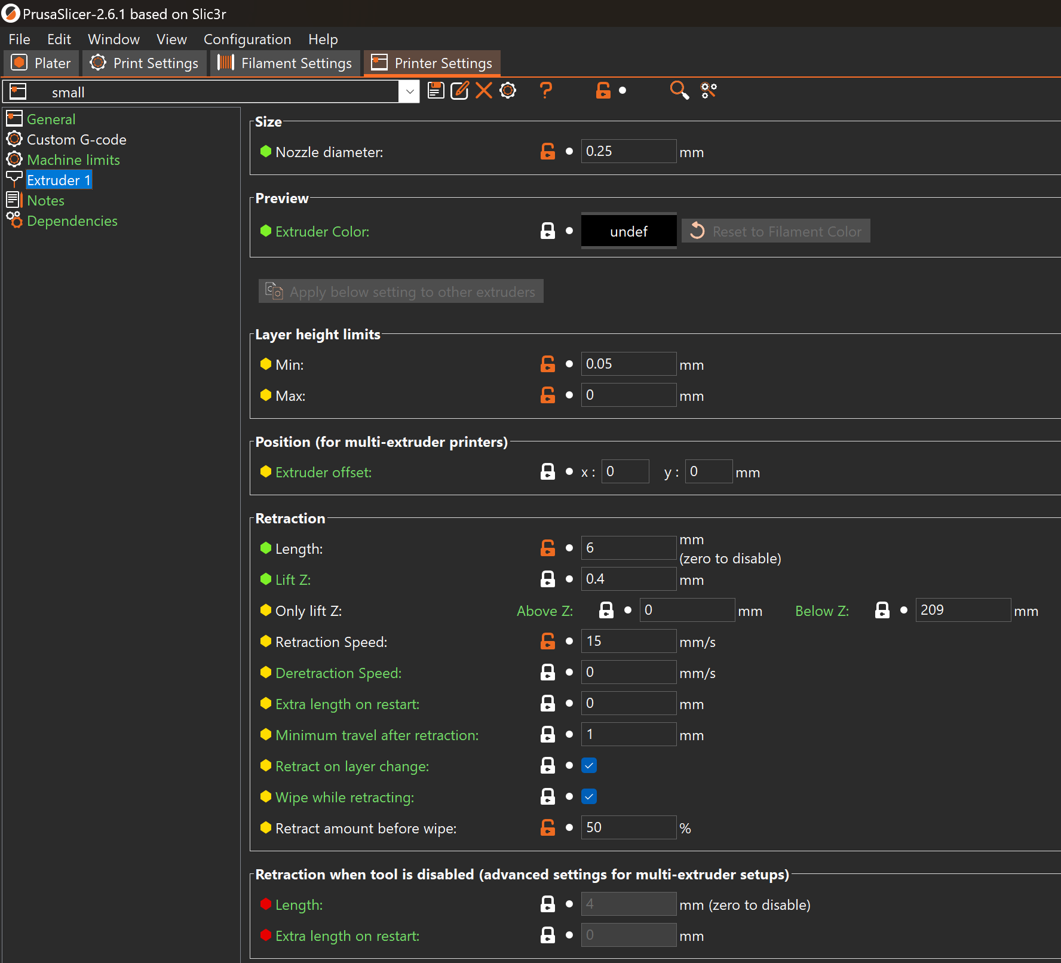Select the Printer Settings tab
1061x963 pixels.
tap(432, 63)
